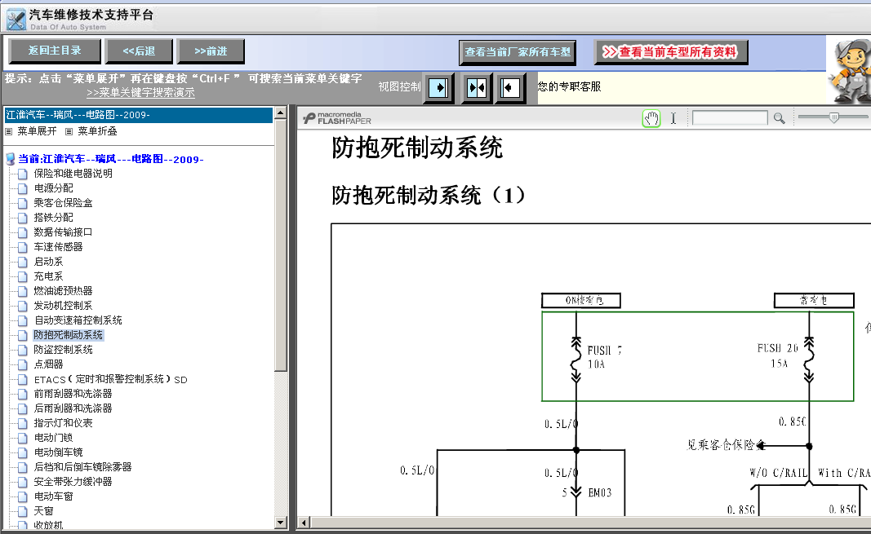Click the view control center-split icon
The image size is (871, 534).
click(478, 87)
